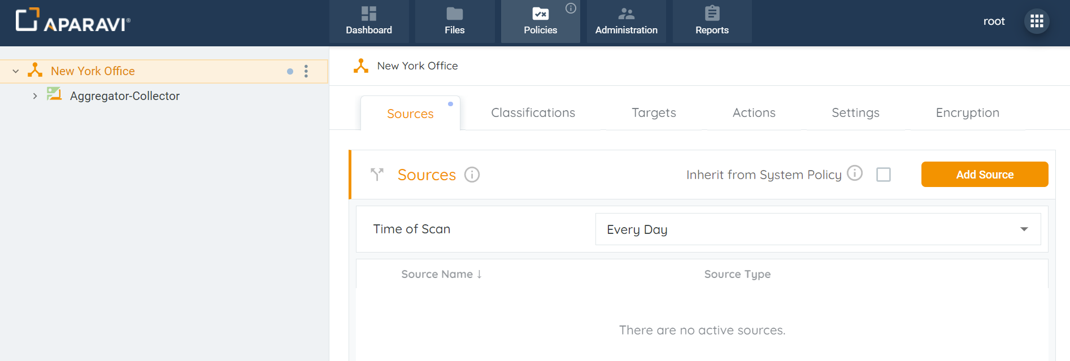The width and height of the screenshot is (1070, 361).
Task: Enable Inherit from System Policy checkbox
Action: pyautogui.click(x=884, y=175)
